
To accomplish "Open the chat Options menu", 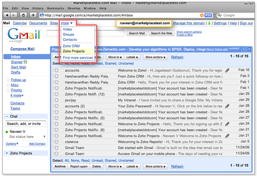I will click(x=12, y=144).
